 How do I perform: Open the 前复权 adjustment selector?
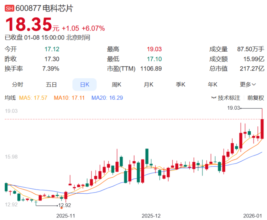tap(256, 98)
